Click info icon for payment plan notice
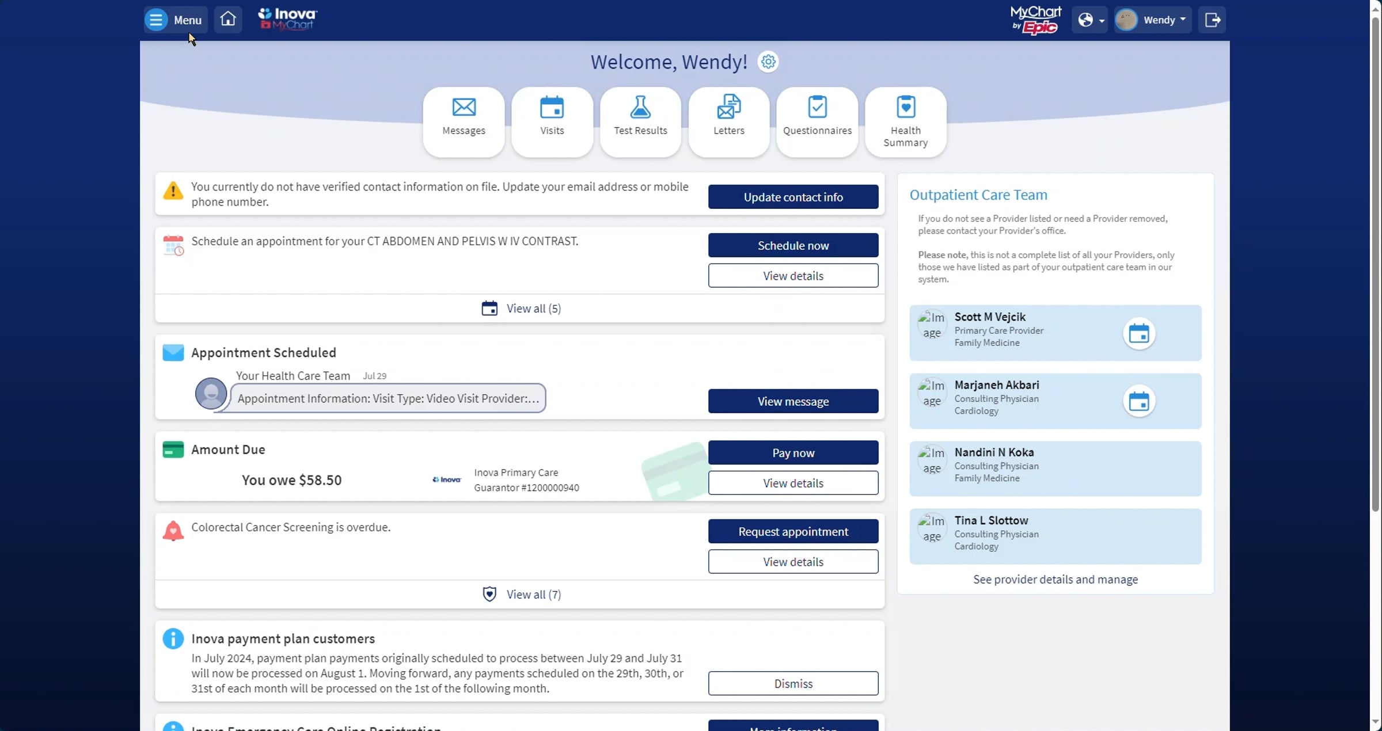Viewport: 1382px width, 731px height. (173, 638)
